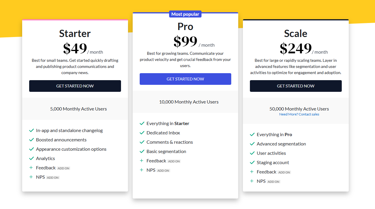Click the ADD ON badge for Feedback in Starter
375x209 pixels.
coord(64,168)
